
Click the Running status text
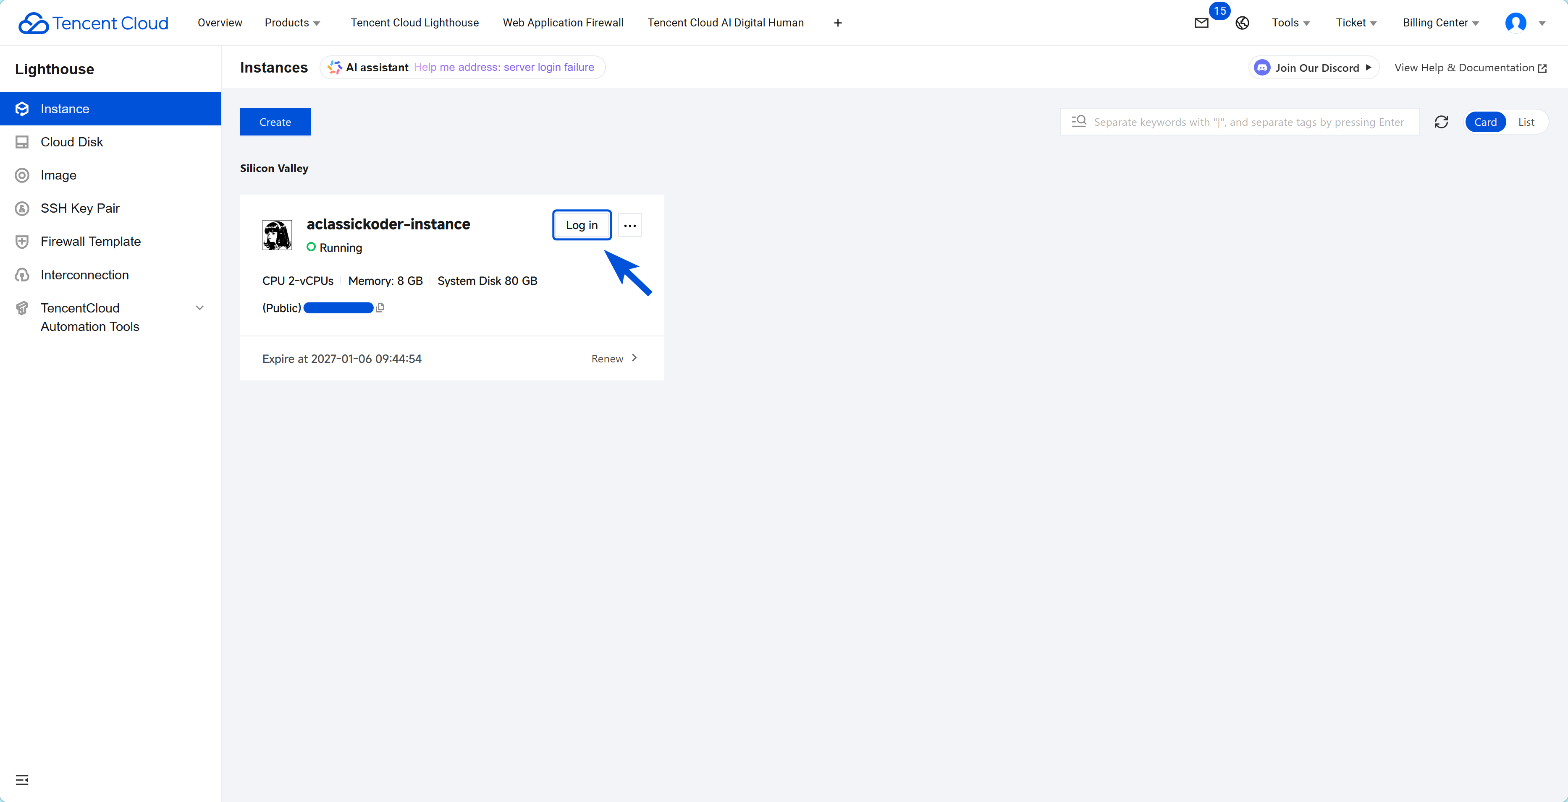click(x=341, y=247)
